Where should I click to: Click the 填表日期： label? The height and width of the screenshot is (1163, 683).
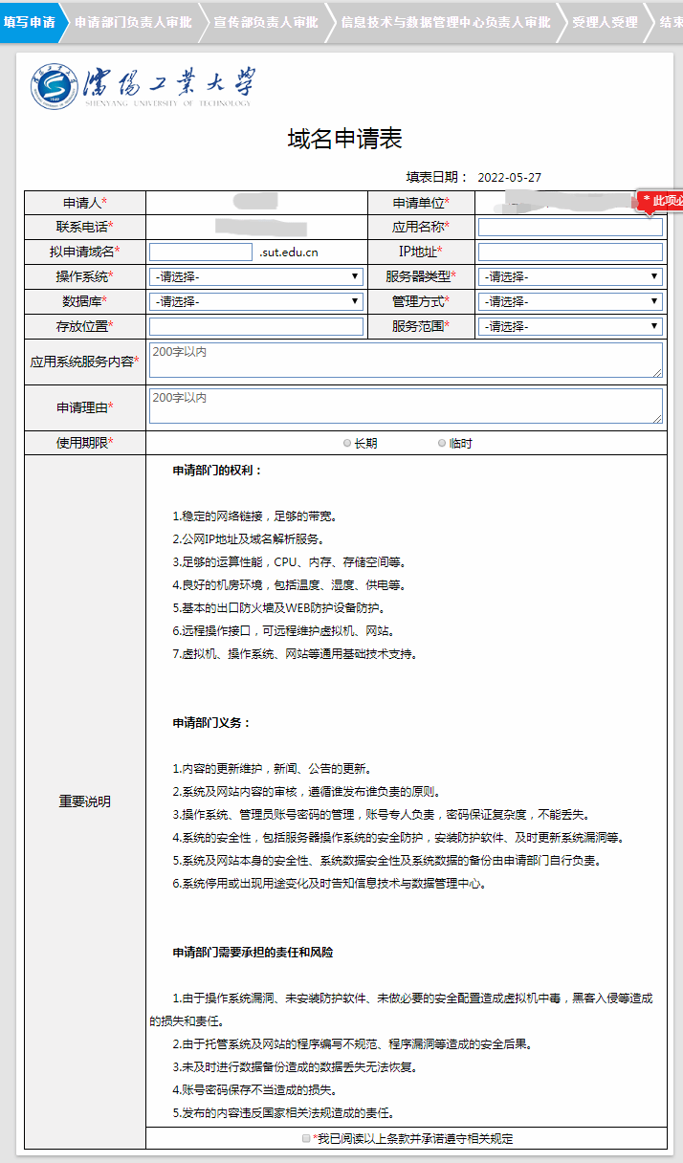pyautogui.click(x=437, y=177)
